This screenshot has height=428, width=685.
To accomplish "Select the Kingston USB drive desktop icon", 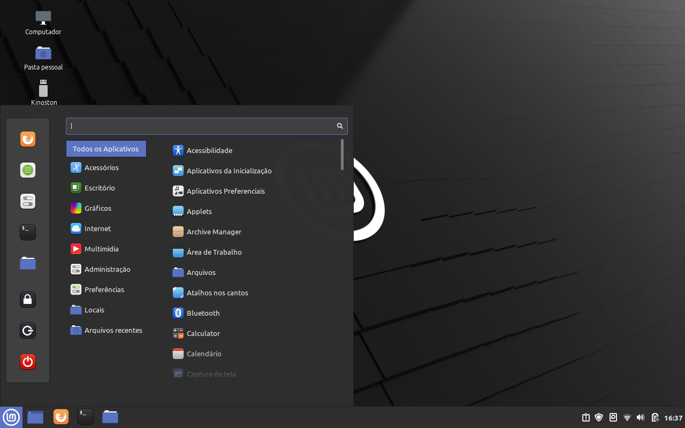I will pyautogui.click(x=43, y=93).
